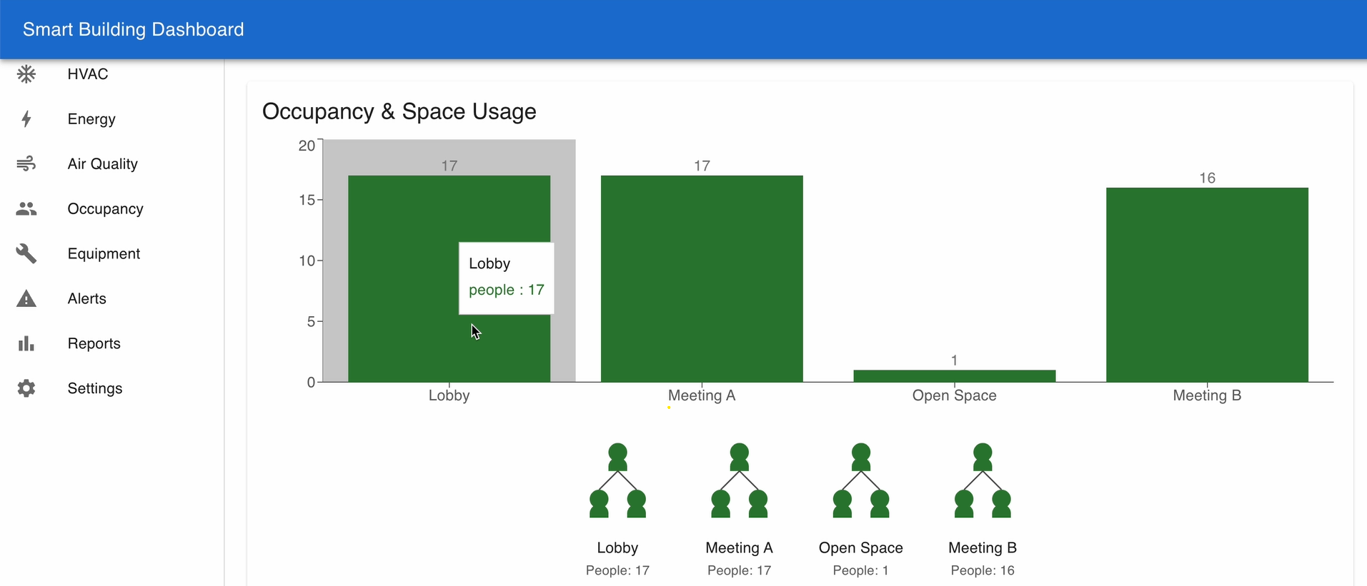Click the Energy lightning bolt icon

coord(26,119)
